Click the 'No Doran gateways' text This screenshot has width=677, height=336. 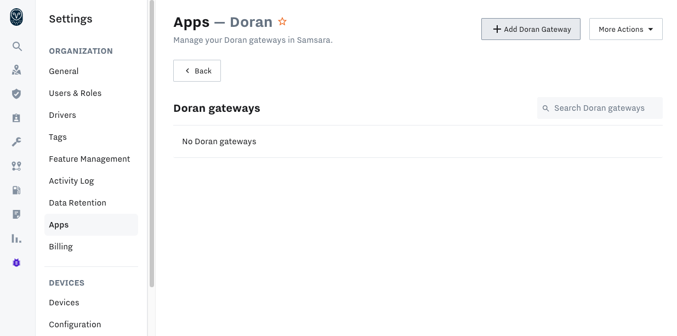[219, 141]
